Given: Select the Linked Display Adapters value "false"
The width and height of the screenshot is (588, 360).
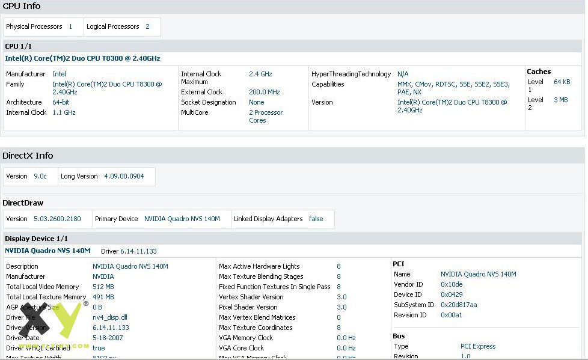Looking at the screenshot, I should [x=316, y=219].
